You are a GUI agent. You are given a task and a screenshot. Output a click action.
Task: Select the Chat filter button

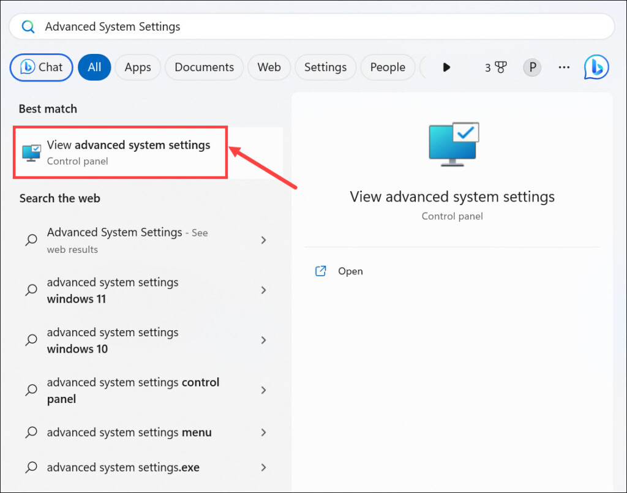[x=42, y=67]
